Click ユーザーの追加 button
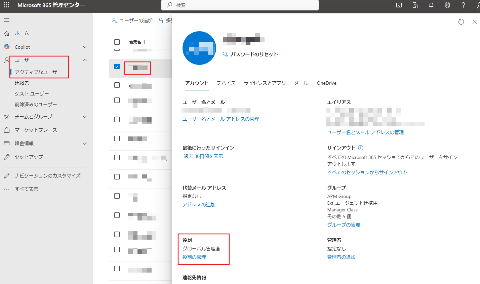Viewport: 480px width, 284px height. (132, 21)
